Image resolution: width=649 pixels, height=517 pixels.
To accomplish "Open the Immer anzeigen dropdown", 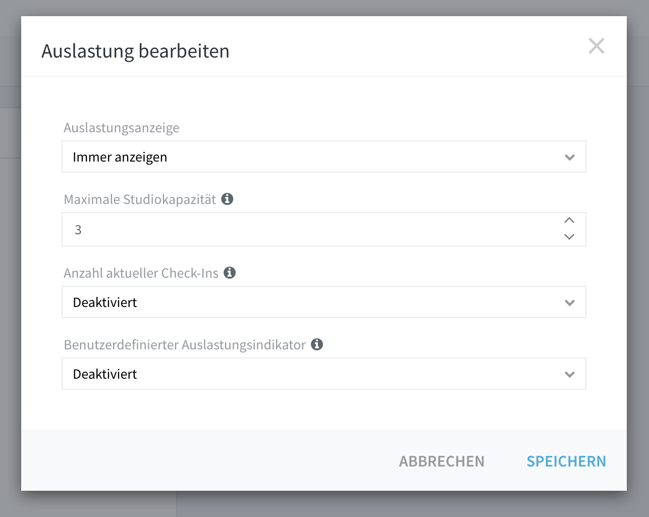I will (x=323, y=157).
